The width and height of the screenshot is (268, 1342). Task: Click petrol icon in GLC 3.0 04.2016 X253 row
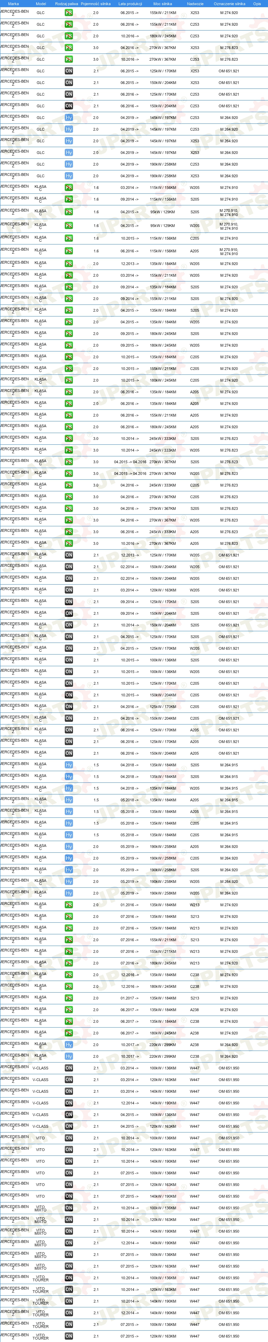click(69, 48)
